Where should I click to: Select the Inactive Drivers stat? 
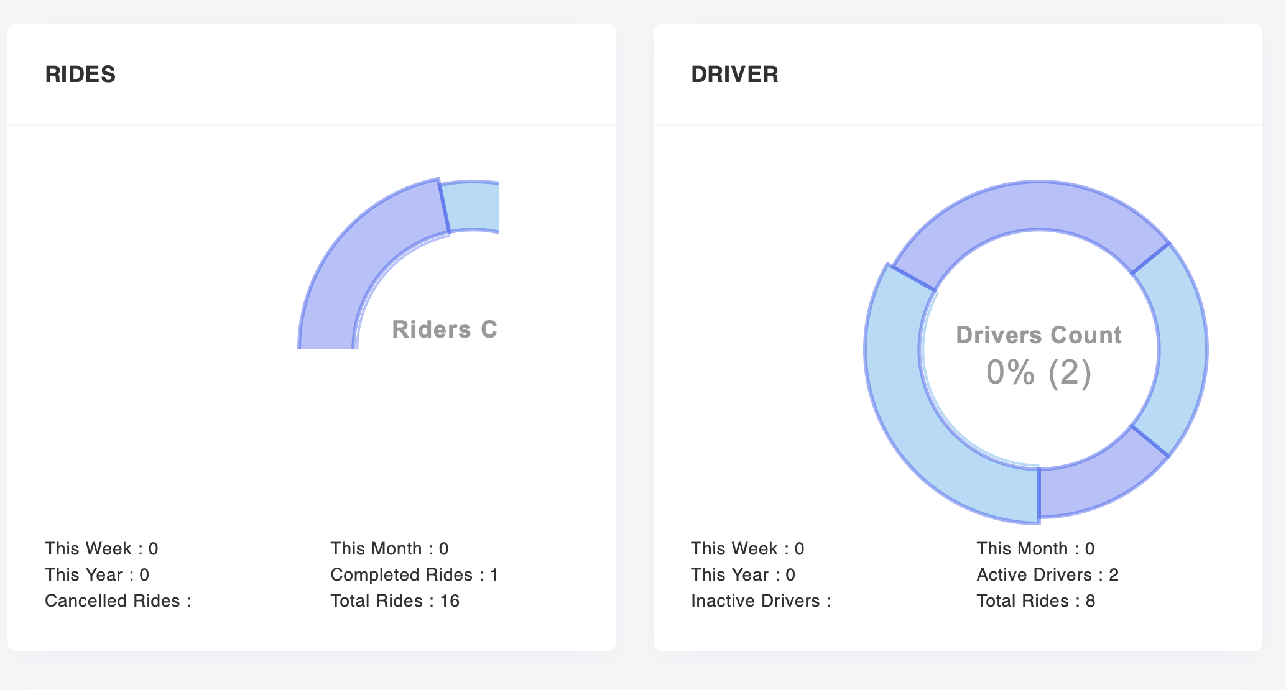click(x=761, y=601)
